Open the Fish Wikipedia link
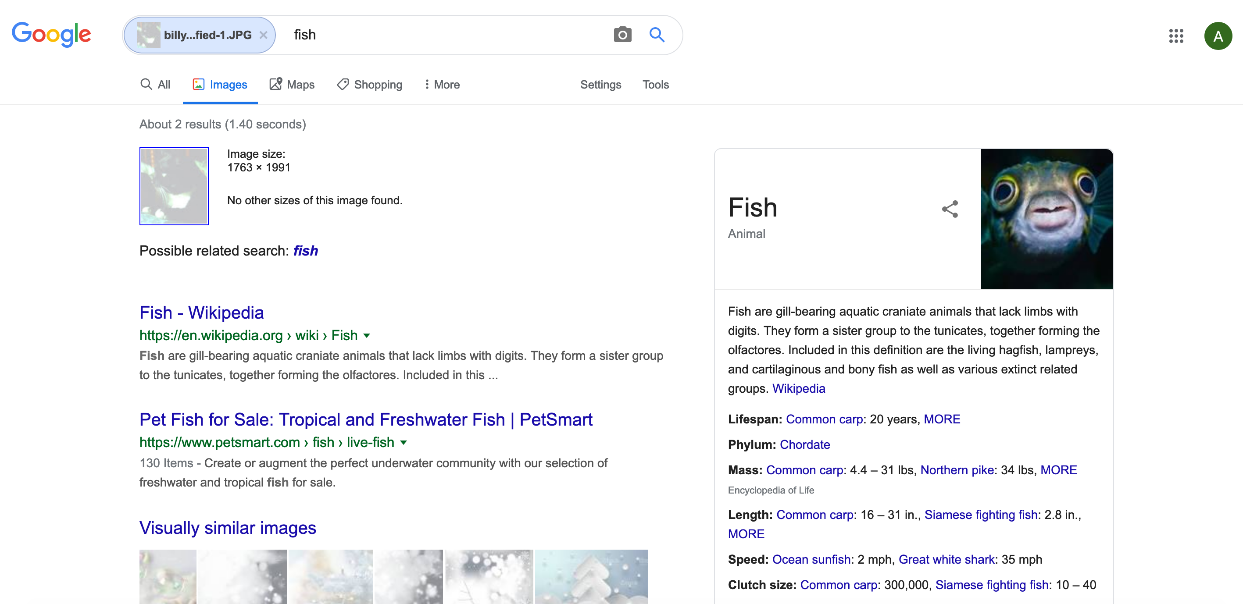The image size is (1243, 604). tap(201, 312)
